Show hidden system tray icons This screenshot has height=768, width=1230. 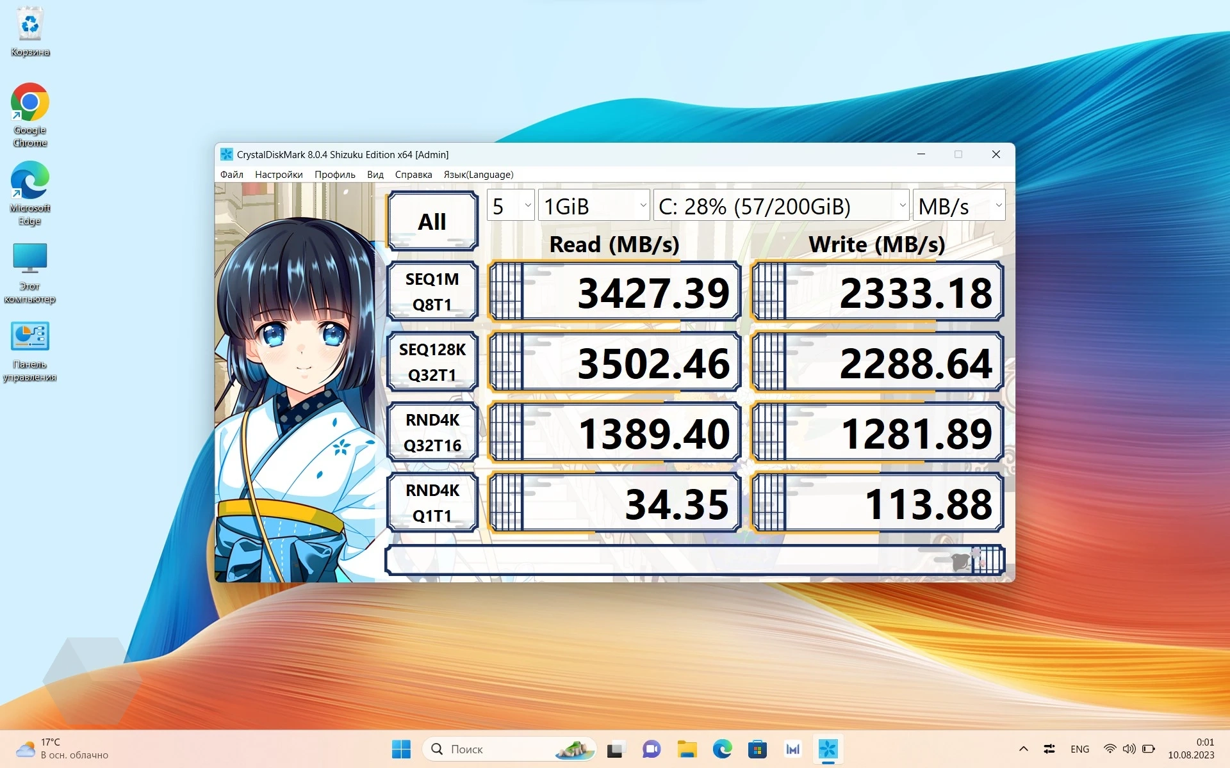(1023, 749)
